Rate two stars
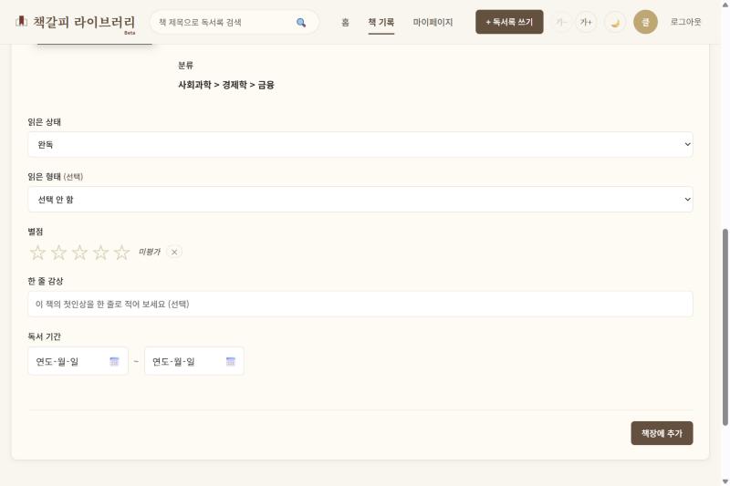 pos(58,252)
